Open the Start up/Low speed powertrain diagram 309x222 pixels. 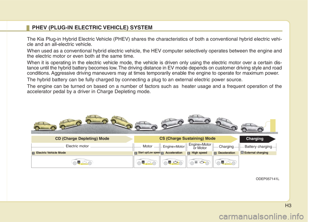(x=147, y=162)
